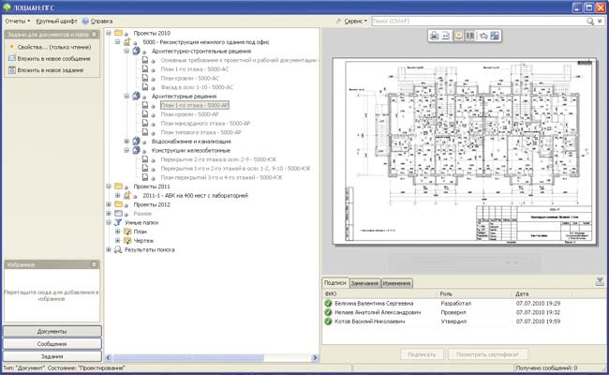Viewport: 609px width, 375px height.
Task: Click green check icon for Белкина Валентина Сергеевна
Action: tap(328, 303)
